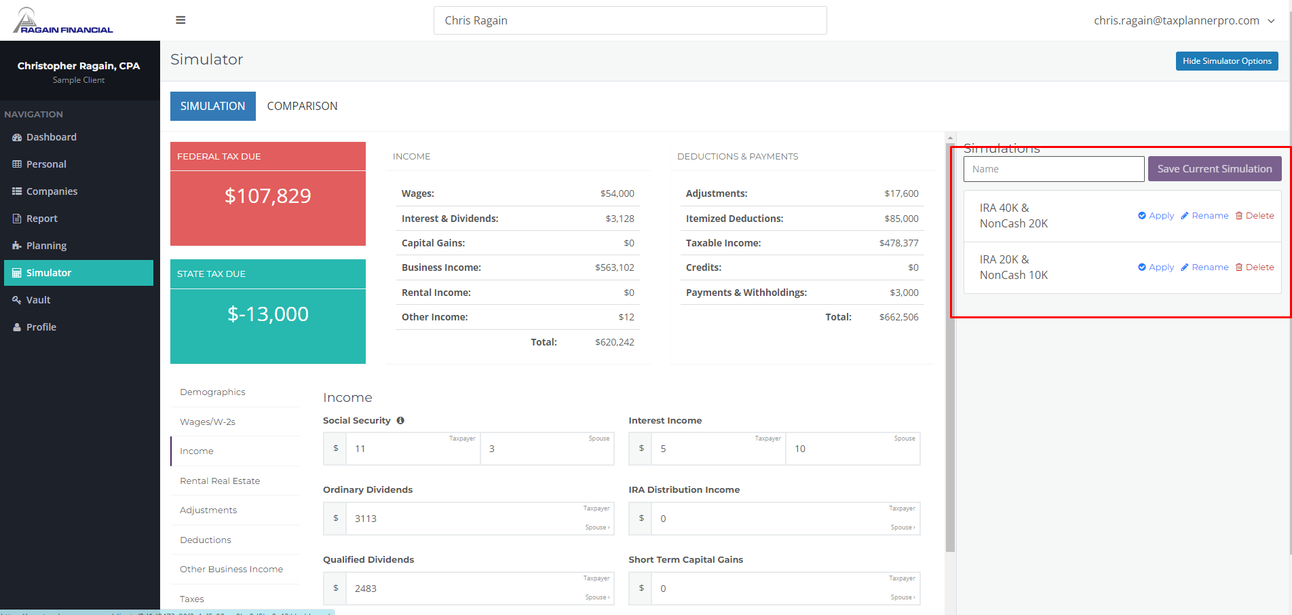
Task: Open Dashboard from the sidebar
Action: [x=51, y=137]
